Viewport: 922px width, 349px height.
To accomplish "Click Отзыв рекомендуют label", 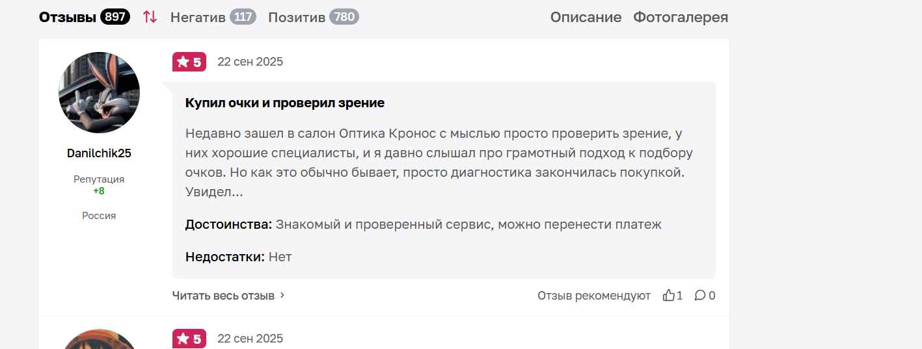I will [594, 296].
